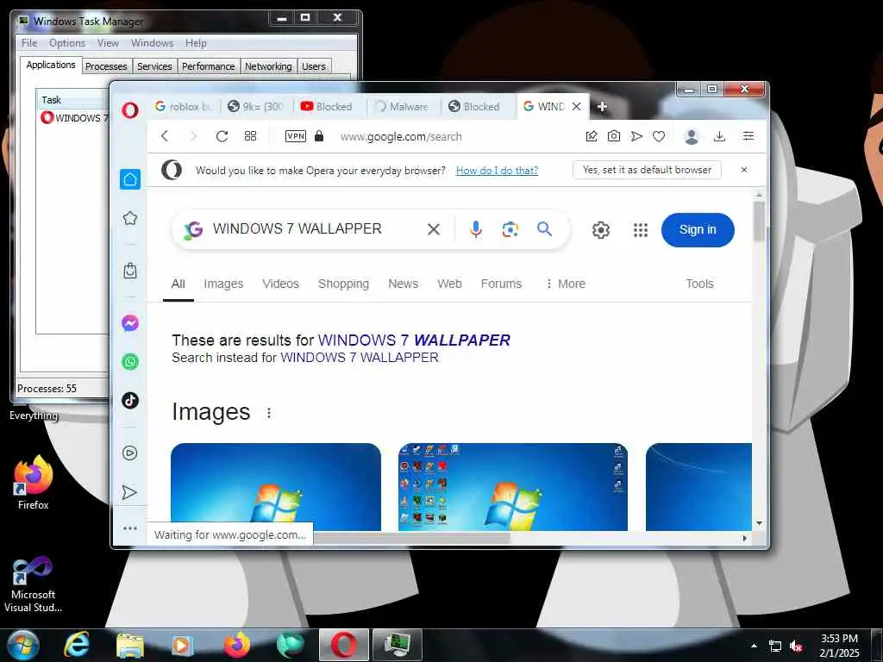Switch to the Malware browser tab
The image size is (883, 662).
coord(402,106)
